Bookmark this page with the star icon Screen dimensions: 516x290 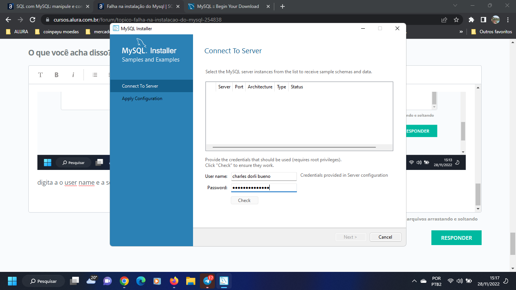click(456, 20)
